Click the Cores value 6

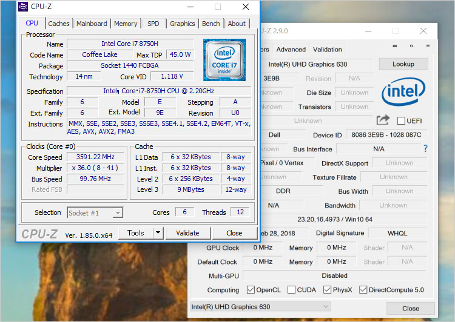click(185, 212)
